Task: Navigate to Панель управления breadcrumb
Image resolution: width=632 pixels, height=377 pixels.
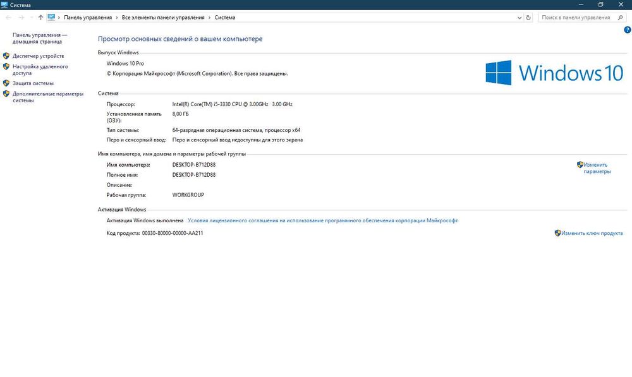Action: pos(88,17)
